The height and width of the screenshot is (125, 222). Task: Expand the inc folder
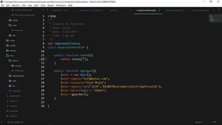coord(14,86)
